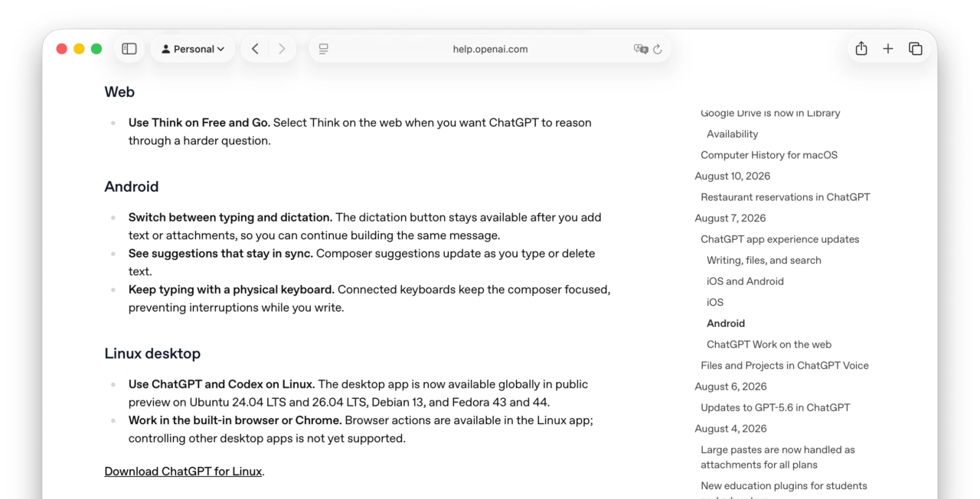This screenshot has height=499, width=980.
Task: Close the window with red button
Action: click(62, 49)
